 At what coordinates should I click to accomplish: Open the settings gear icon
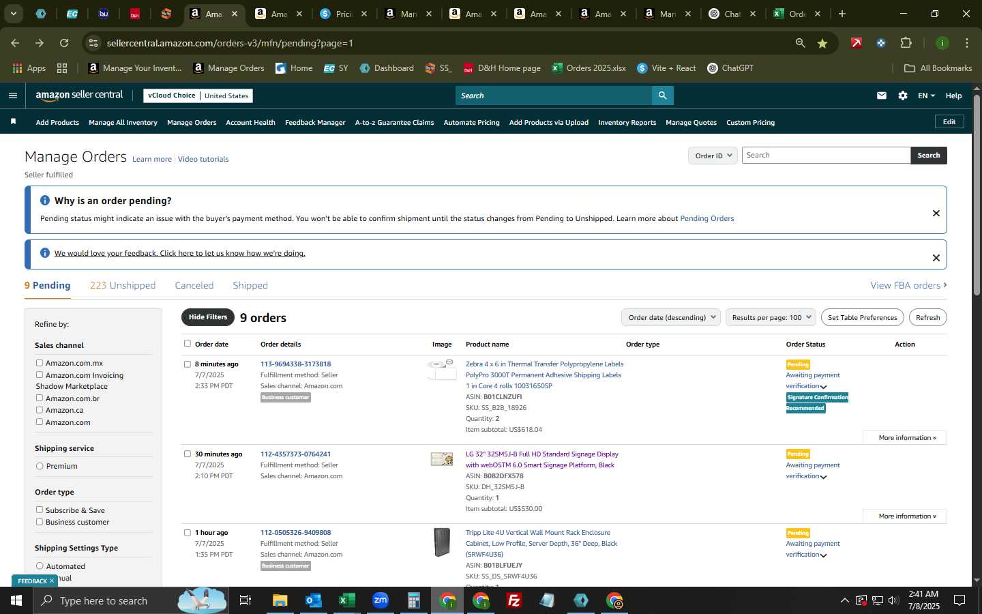point(903,96)
